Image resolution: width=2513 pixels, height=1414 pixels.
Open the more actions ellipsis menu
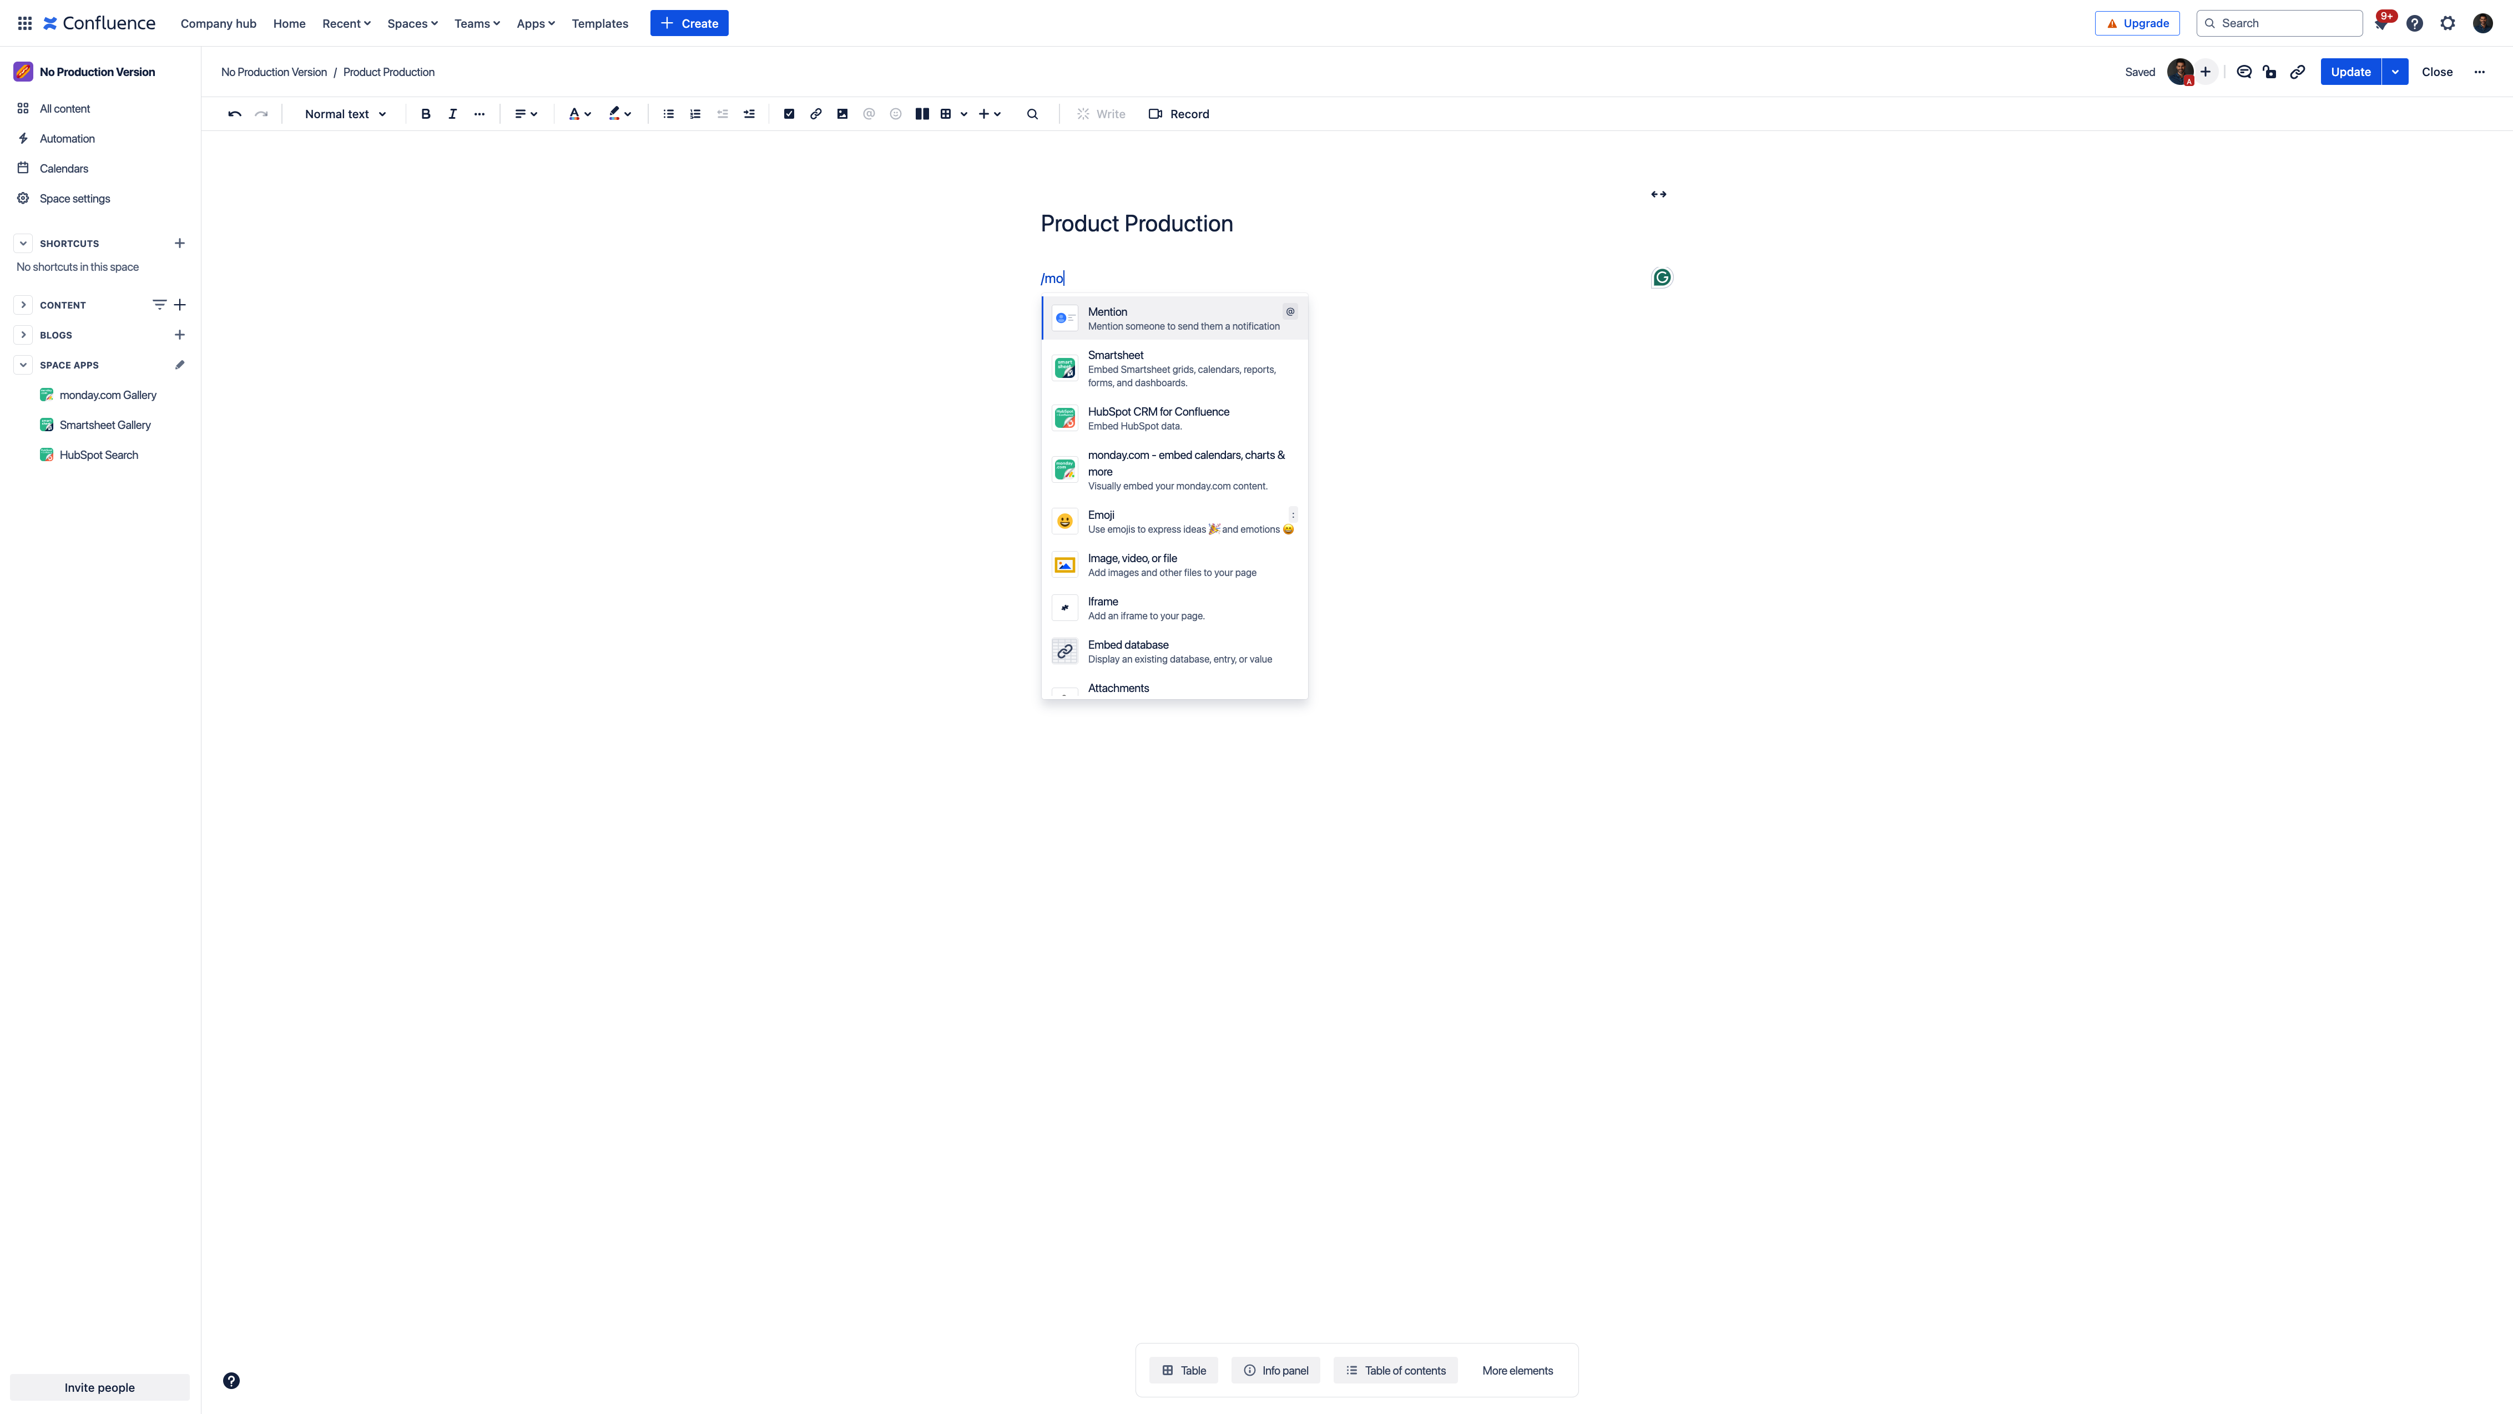2479,72
